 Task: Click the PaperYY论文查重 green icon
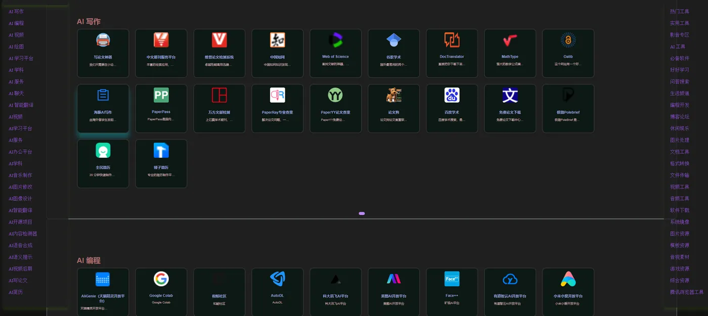click(x=336, y=95)
